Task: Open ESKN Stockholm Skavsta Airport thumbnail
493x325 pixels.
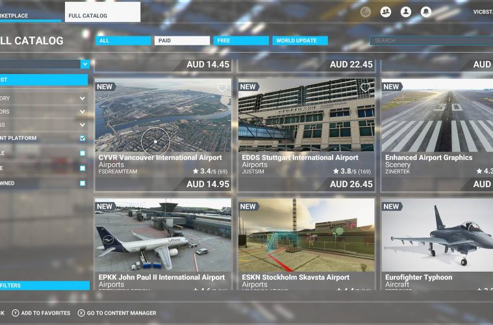Action: [306, 235]
